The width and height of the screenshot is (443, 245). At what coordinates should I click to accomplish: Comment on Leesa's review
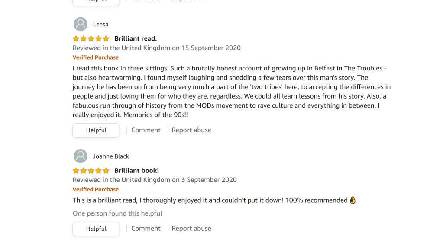[146, 130]
